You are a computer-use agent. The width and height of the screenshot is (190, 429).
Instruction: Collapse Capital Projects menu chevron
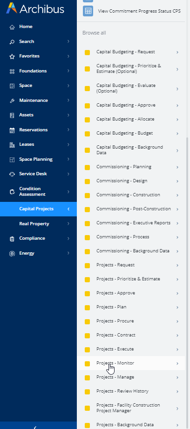68,209
